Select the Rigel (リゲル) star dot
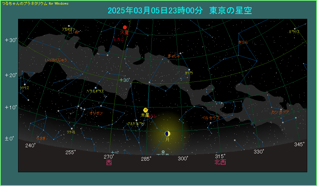The image size is (317, 186). click(72, 128)
